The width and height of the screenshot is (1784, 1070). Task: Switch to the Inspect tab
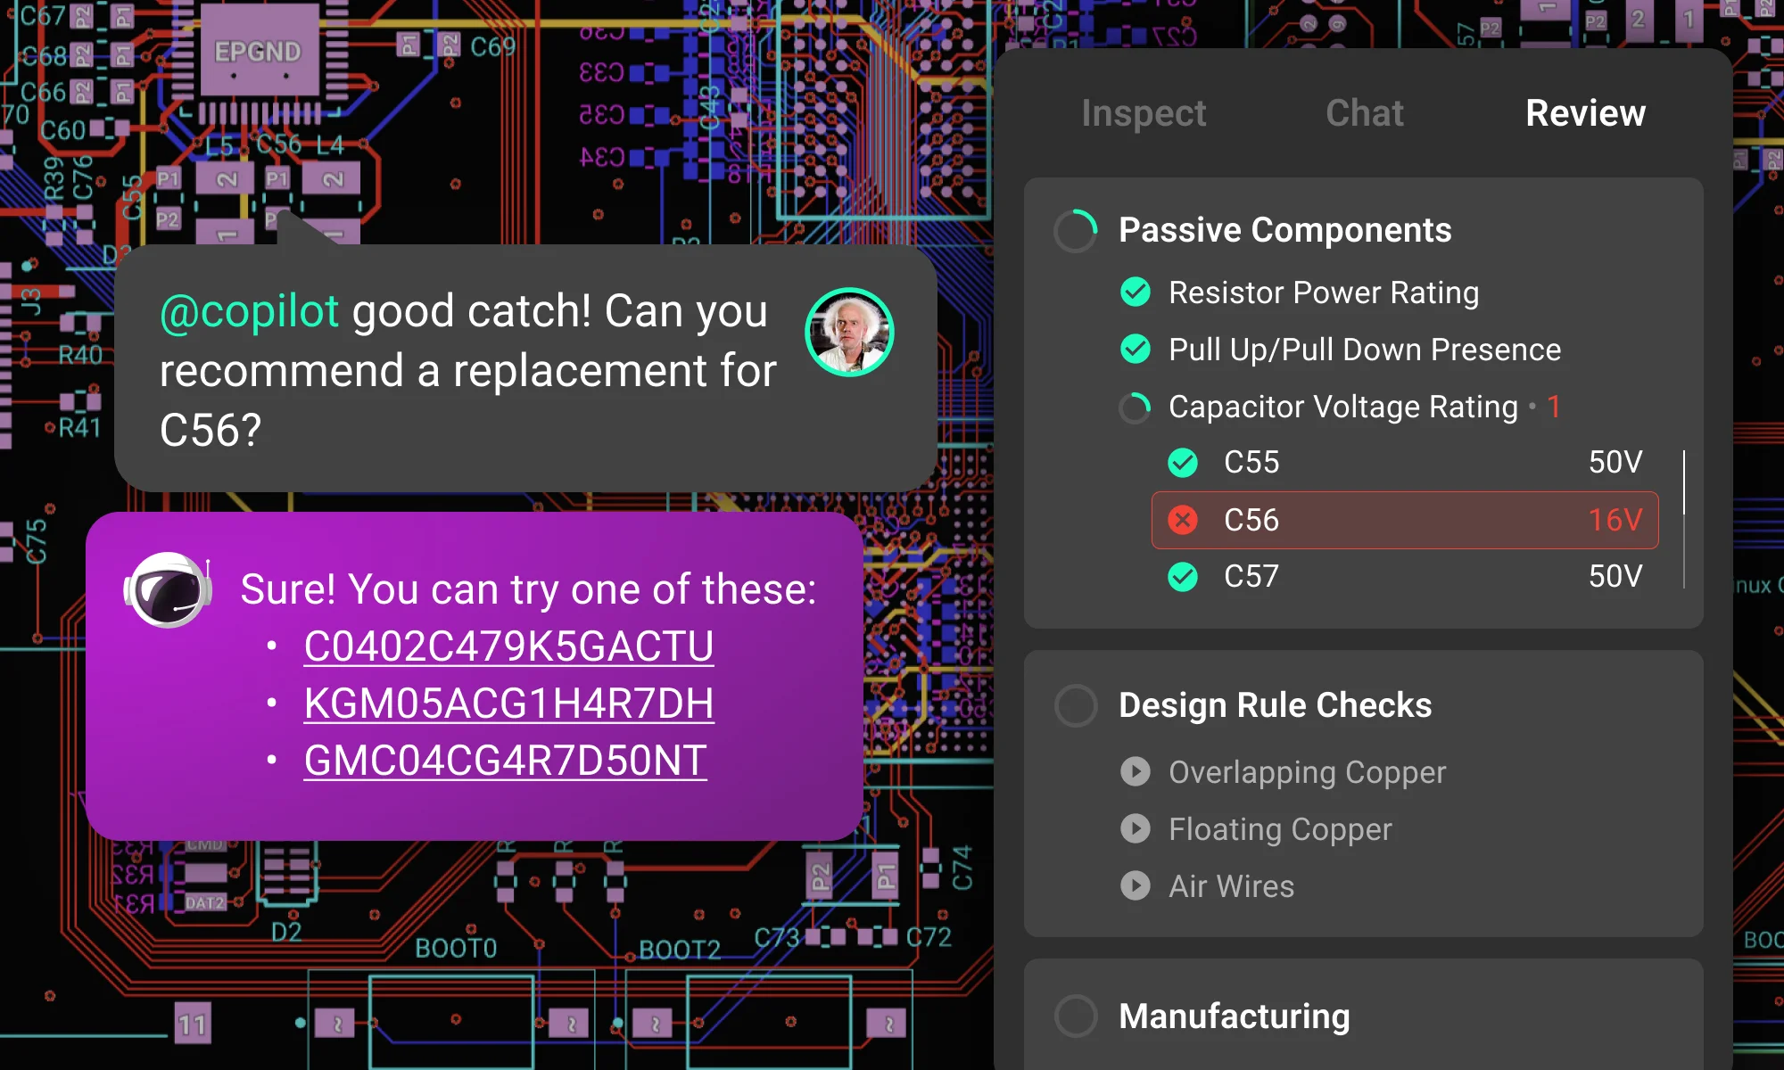pyautogui.click(x=1143, y=113)
